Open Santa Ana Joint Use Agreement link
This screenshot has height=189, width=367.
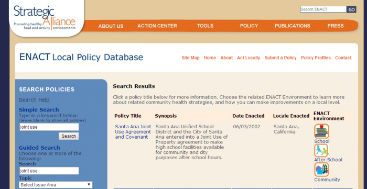[x=133, y=132]
